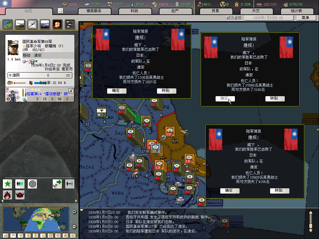
Task: Select the air wing unit on map
Action: coord(101,112)
